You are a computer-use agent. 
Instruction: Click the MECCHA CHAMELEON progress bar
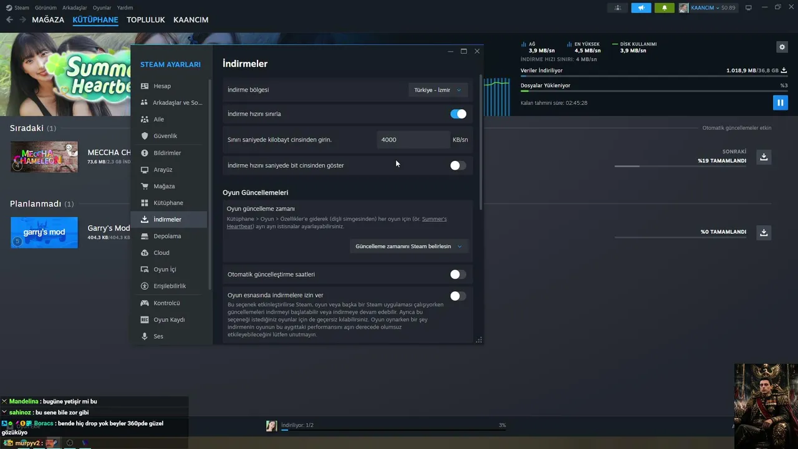(x=680, y=167)
